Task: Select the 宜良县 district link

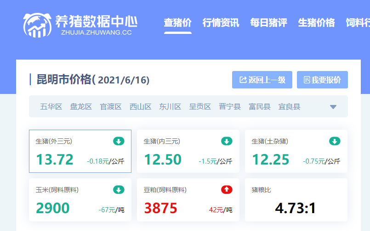Action: pyautogui.click(x=289, y=107)
